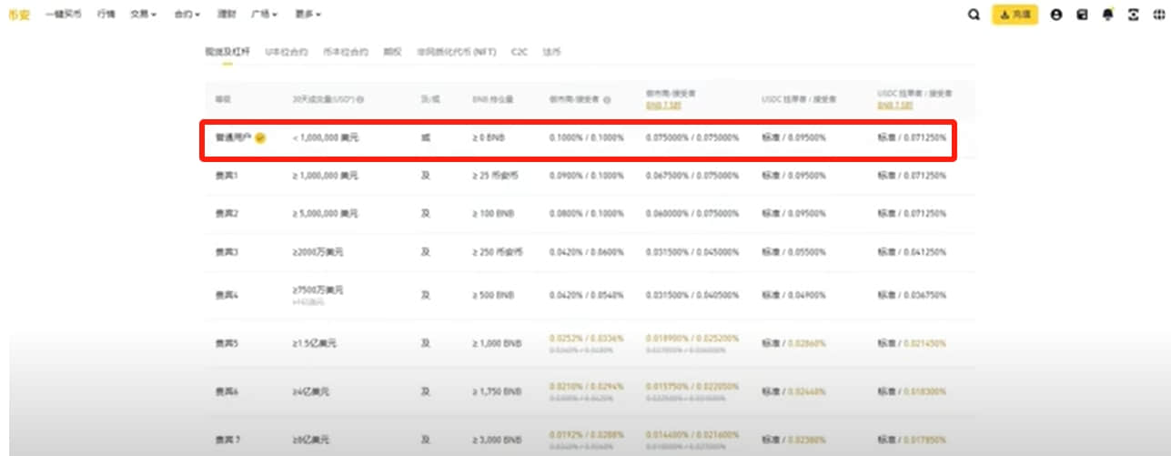
Task: Open the notifications bell icon
Action: tap(1107, 15)
